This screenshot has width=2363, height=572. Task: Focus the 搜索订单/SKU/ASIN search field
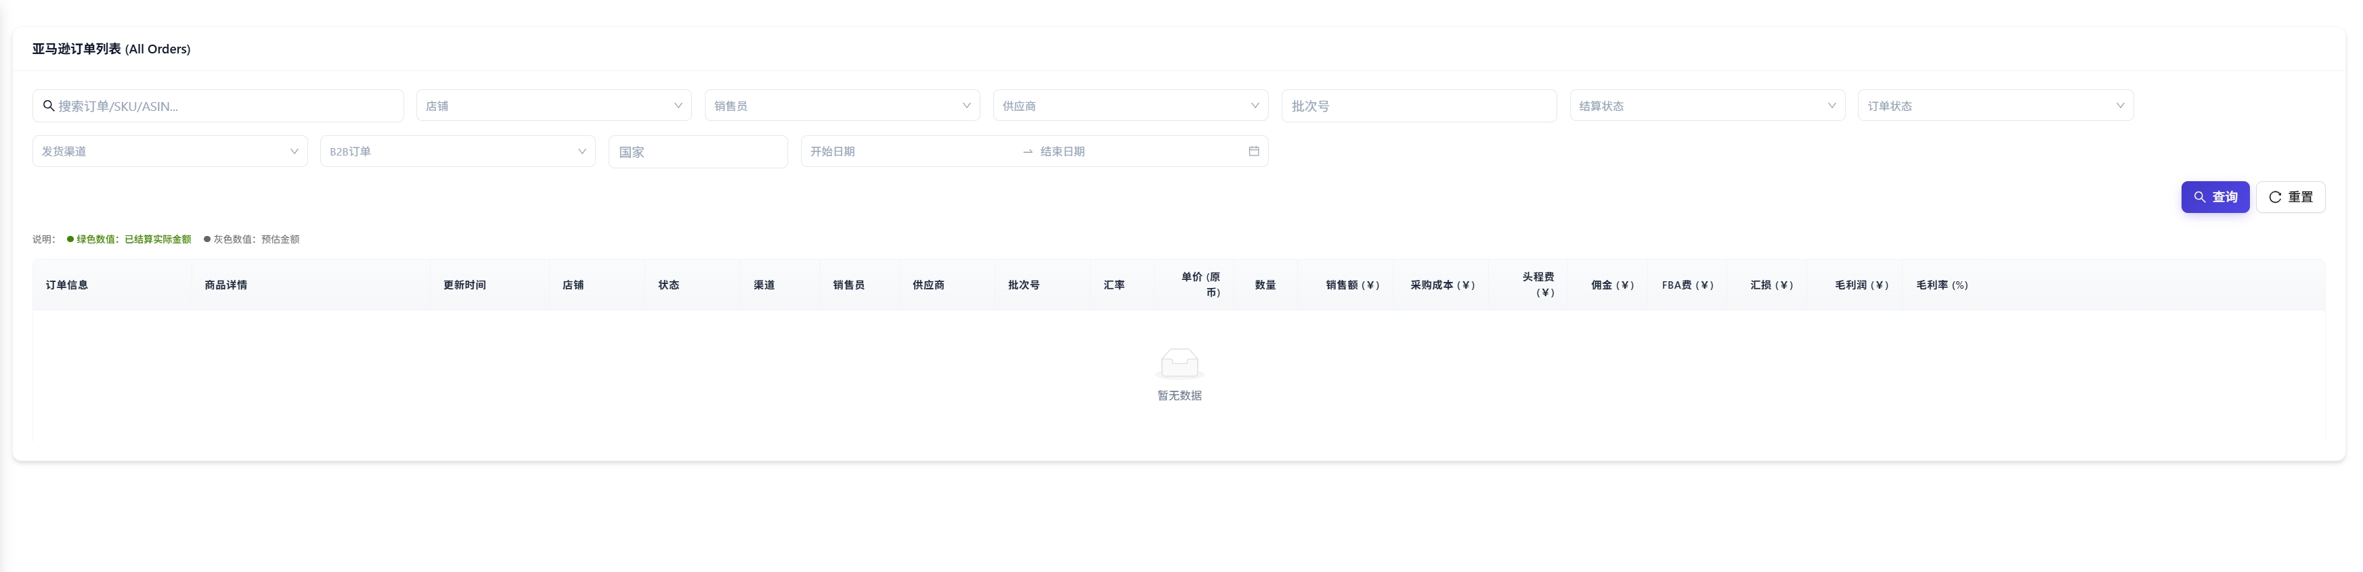tap(225, 105)
